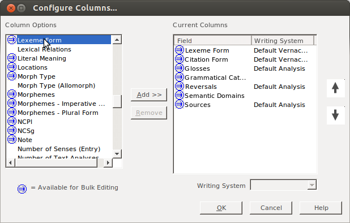Viewport: 350px width, 223px height.
Task: Click the bulk-edit icon next to NCPl
Action: [11, 122]
